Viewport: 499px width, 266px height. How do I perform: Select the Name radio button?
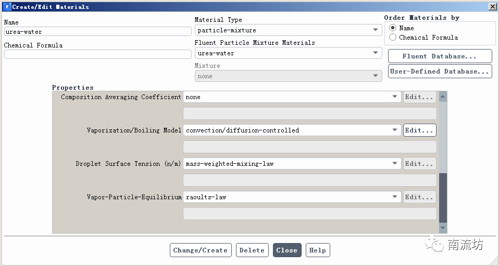tap(393, 28)
